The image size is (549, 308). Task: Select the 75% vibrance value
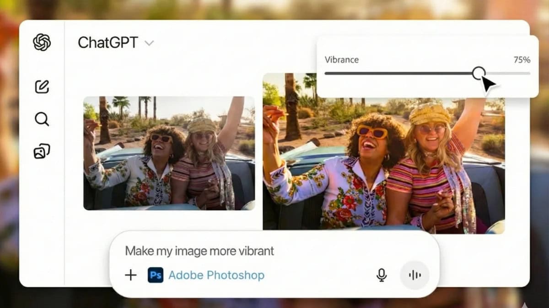point(522,60)
